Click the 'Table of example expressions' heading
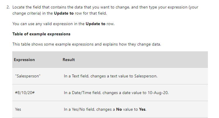Viewport: 219px width, 118px height. (41, 34)
